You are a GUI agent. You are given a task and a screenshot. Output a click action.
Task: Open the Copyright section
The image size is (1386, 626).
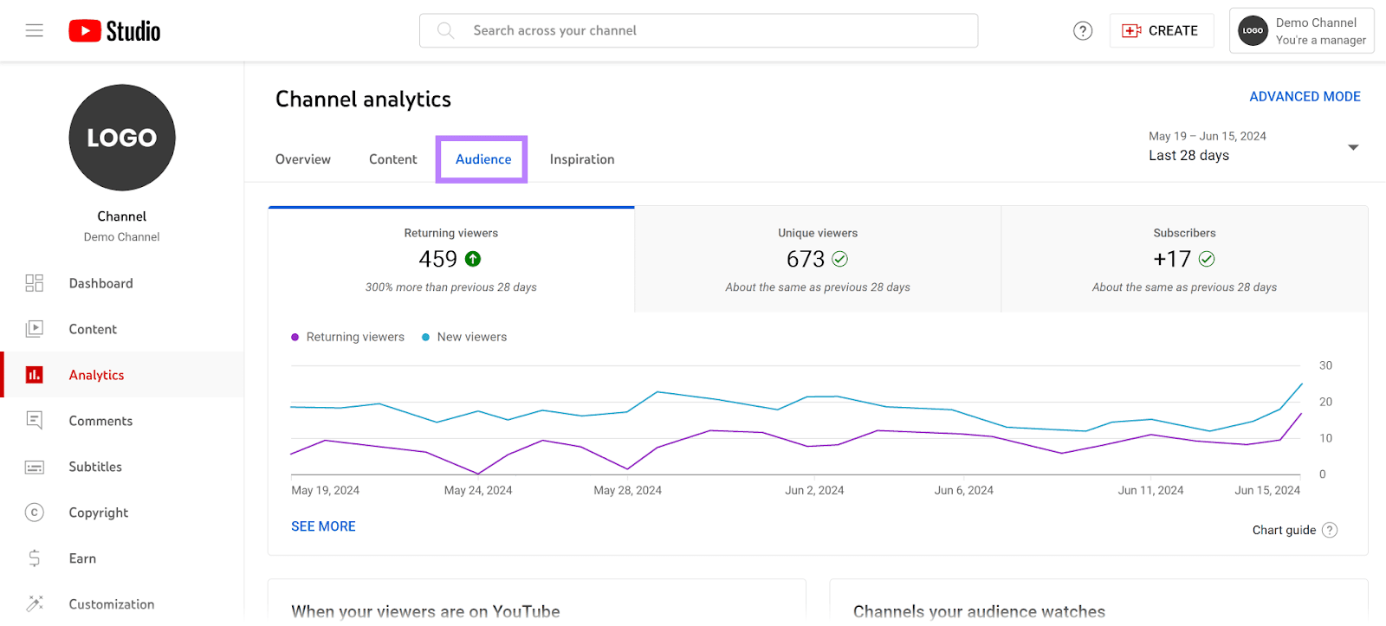coord(98,513)
